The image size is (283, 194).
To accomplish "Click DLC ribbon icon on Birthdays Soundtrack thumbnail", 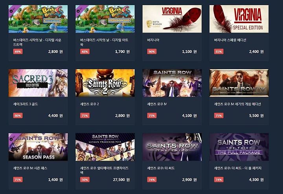I will pos(12,11).
